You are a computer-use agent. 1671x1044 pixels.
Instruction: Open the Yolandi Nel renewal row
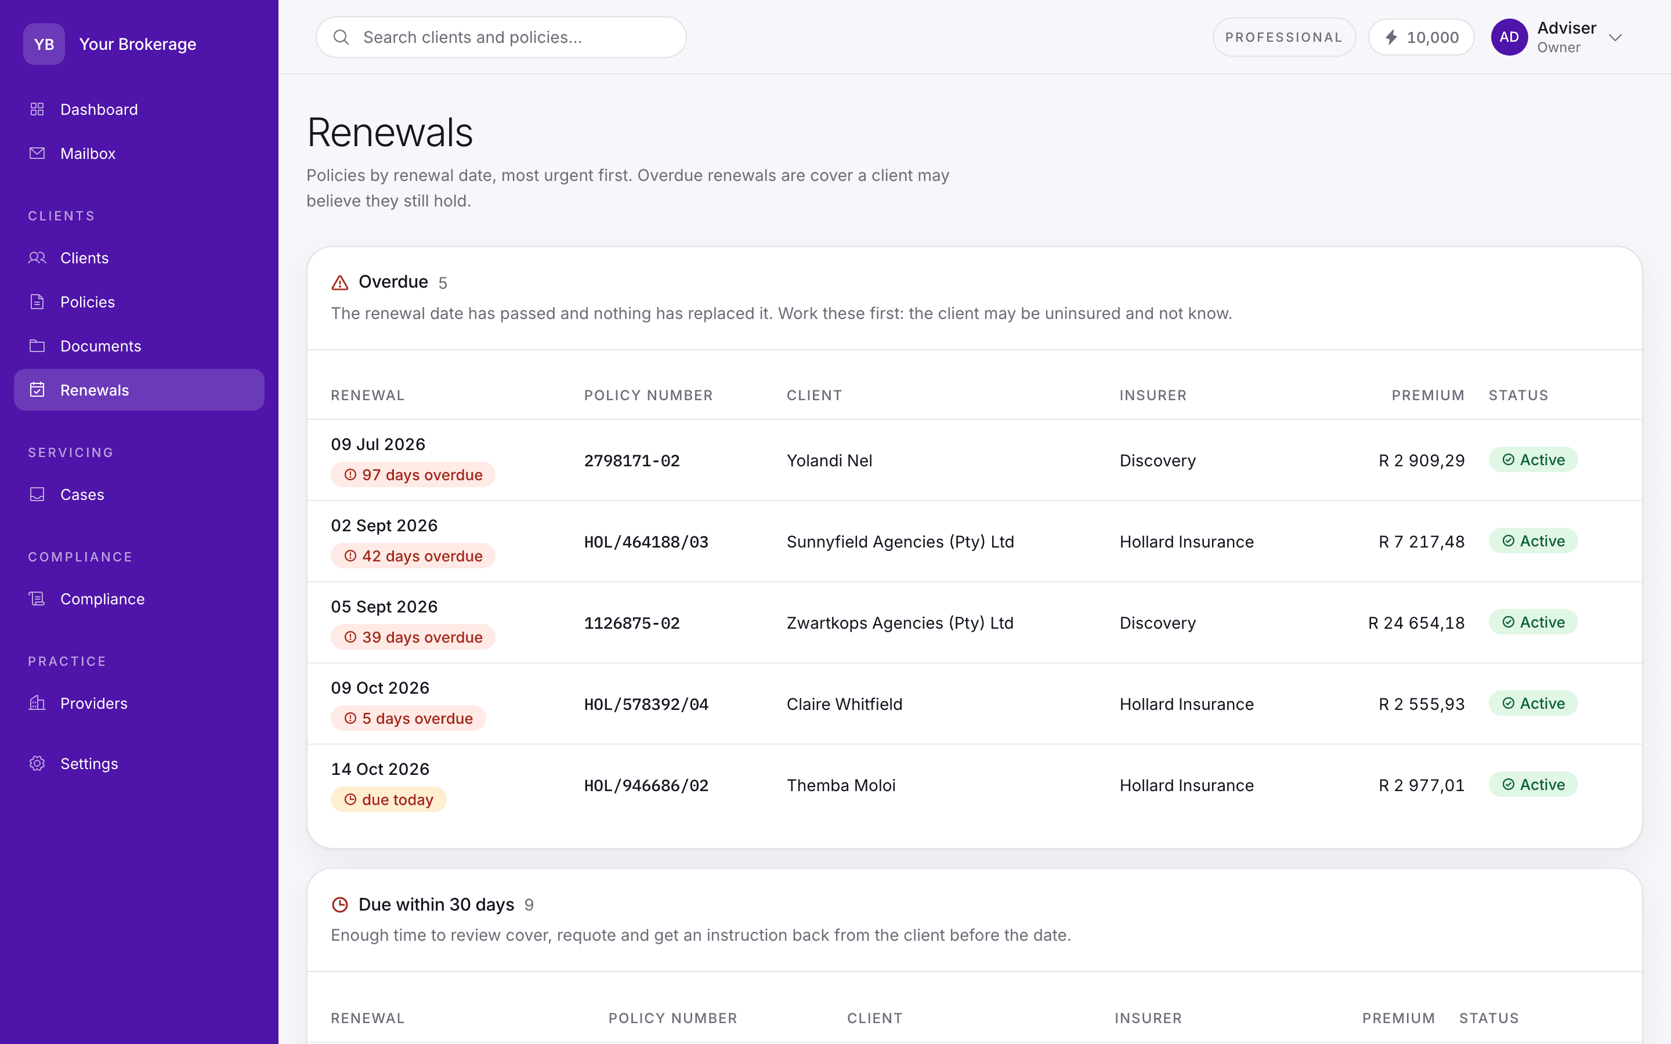[x=974, y=460]
